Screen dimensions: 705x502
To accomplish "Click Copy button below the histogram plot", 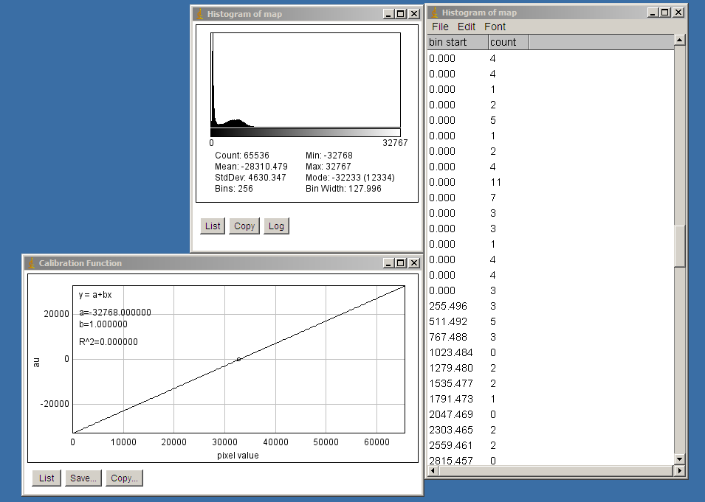I will pyautogui.click(x=244, y=226).
